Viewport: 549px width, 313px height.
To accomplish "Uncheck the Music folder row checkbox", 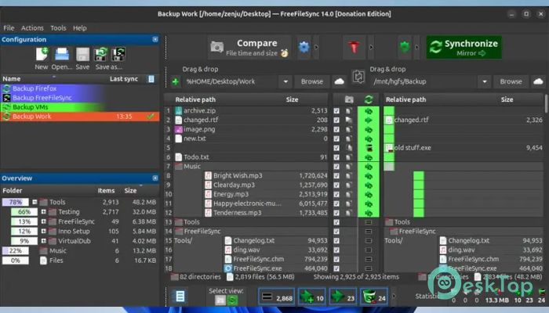I will [x=336, y=167].
